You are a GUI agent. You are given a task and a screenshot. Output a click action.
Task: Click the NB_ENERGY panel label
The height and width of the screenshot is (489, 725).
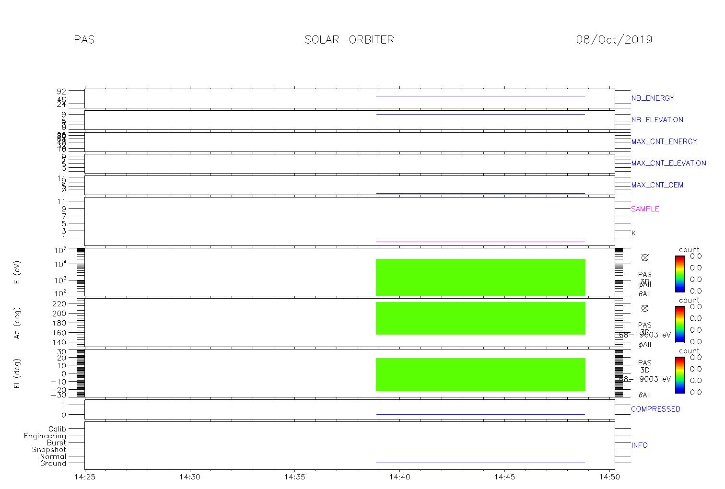pos(653,98)
